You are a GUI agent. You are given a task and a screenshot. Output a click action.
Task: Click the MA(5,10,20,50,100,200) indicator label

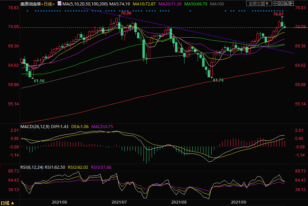[x=85, y=3]
